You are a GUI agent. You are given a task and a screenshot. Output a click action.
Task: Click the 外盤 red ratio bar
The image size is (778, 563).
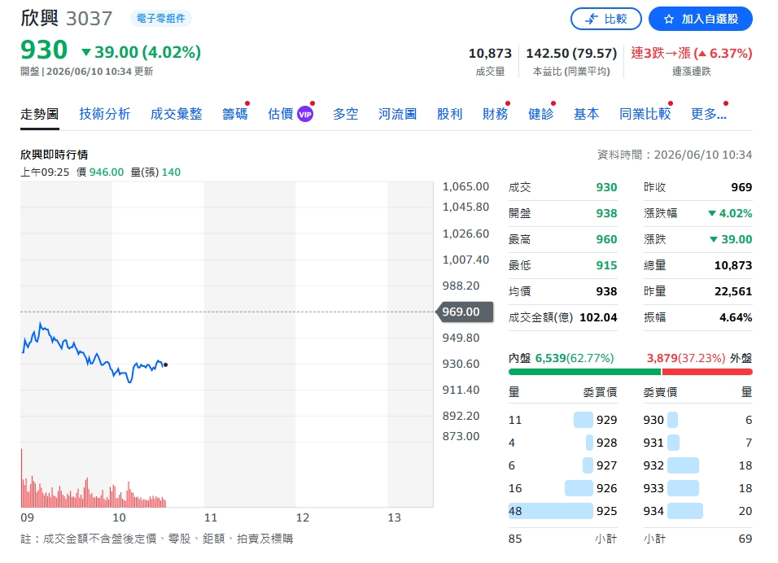[x=707, y=372]
